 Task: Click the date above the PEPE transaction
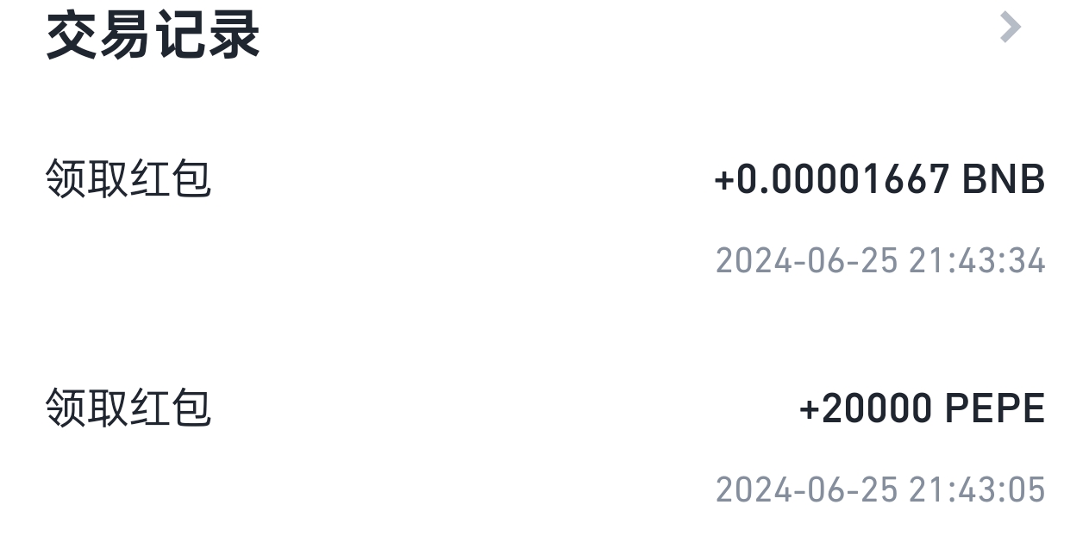807,260
